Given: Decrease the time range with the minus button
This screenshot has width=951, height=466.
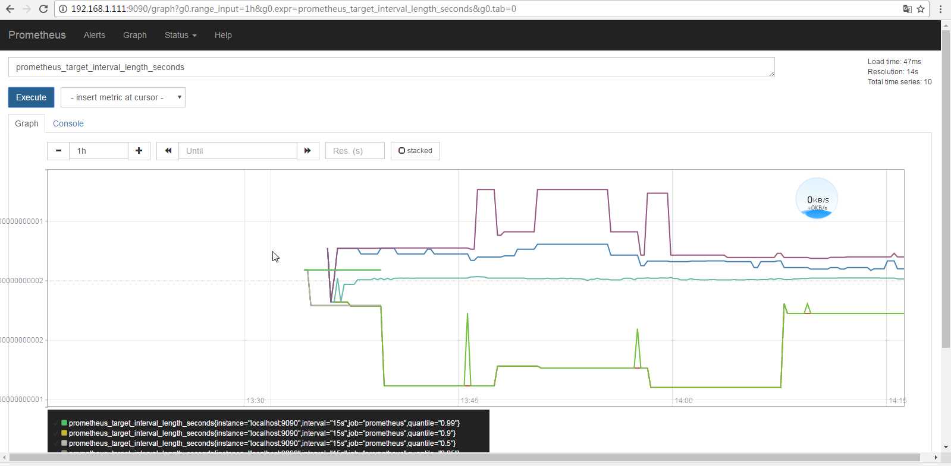Looking at the screenshot, I should [58, 151].
